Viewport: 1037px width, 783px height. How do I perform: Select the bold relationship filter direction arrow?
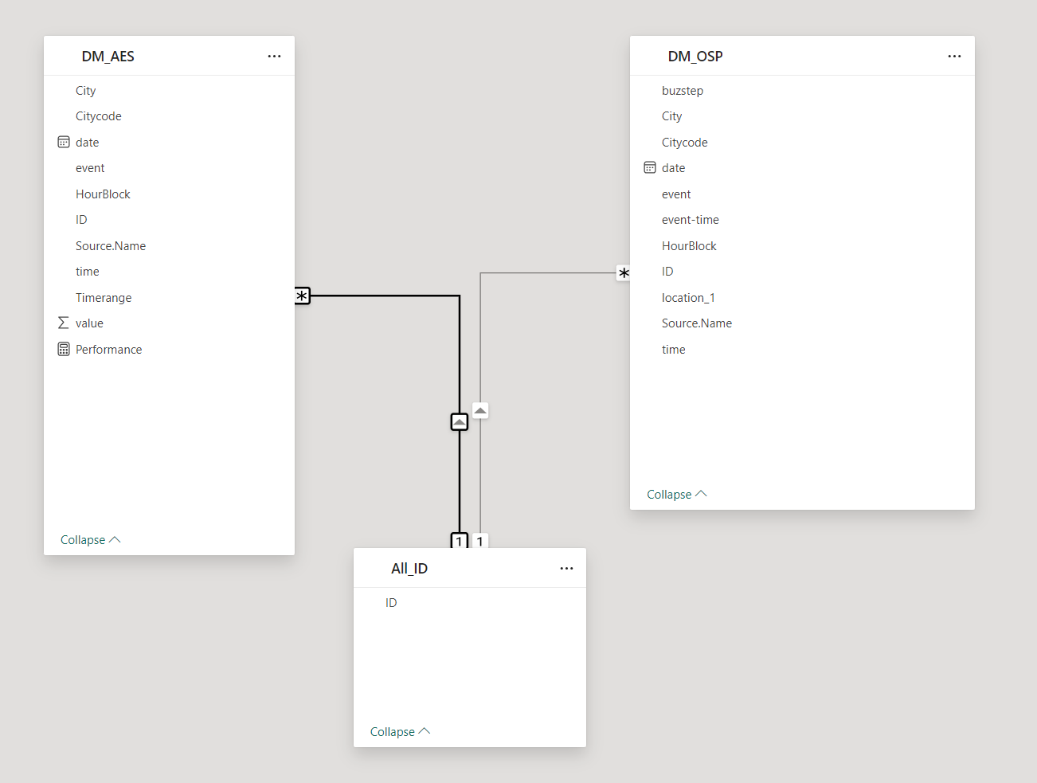point(460,421)
